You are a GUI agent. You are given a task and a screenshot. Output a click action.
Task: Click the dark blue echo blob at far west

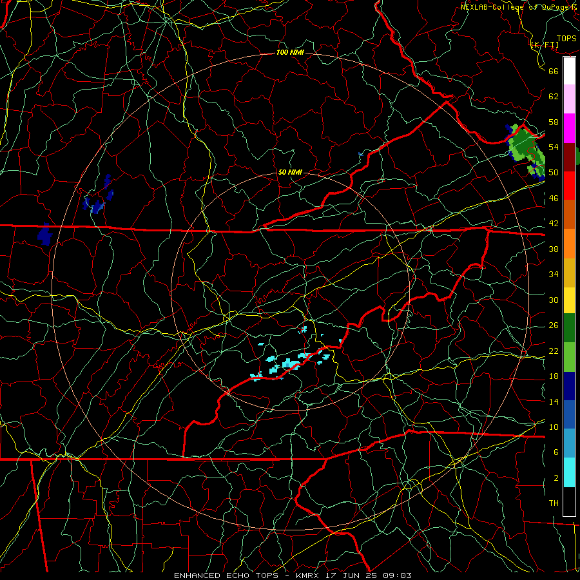(45, 234)
